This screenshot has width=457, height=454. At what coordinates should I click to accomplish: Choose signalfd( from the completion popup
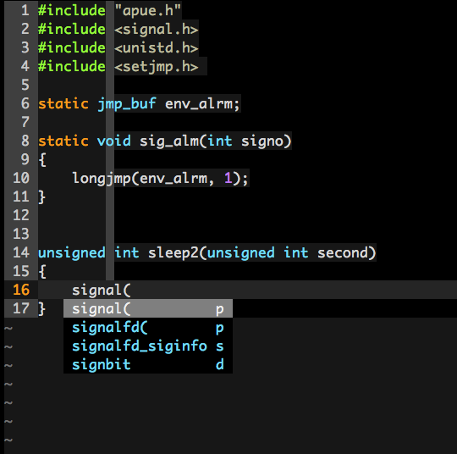(148, 327)
